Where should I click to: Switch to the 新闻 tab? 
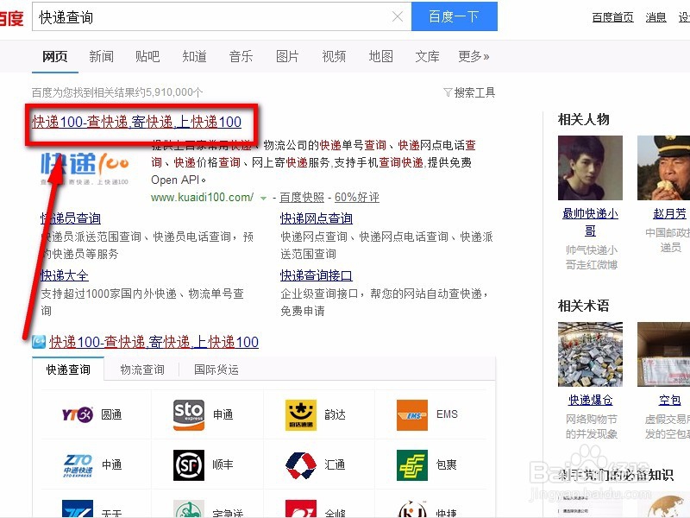point(101,56)
